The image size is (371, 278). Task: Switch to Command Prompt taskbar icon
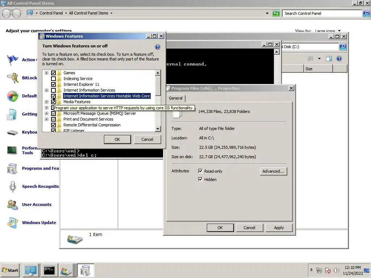pyautogui.click(x=49, y=270)
